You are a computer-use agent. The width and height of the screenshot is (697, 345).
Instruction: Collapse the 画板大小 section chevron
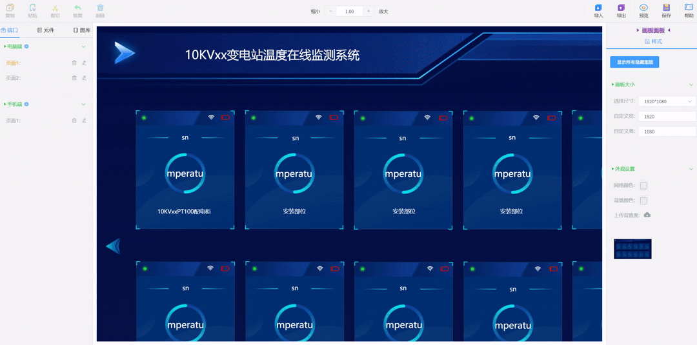(691, 84)
